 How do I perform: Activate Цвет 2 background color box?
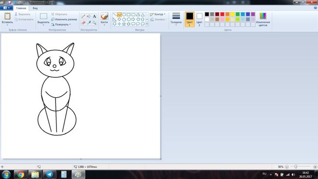pyautogui.click(x=199, y=19)
